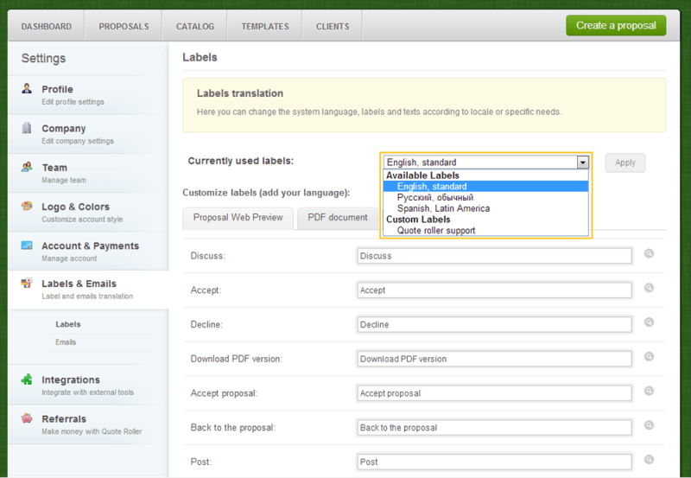Click the Accept proposal text field
The image size is (691, 478).
[494, 393]
